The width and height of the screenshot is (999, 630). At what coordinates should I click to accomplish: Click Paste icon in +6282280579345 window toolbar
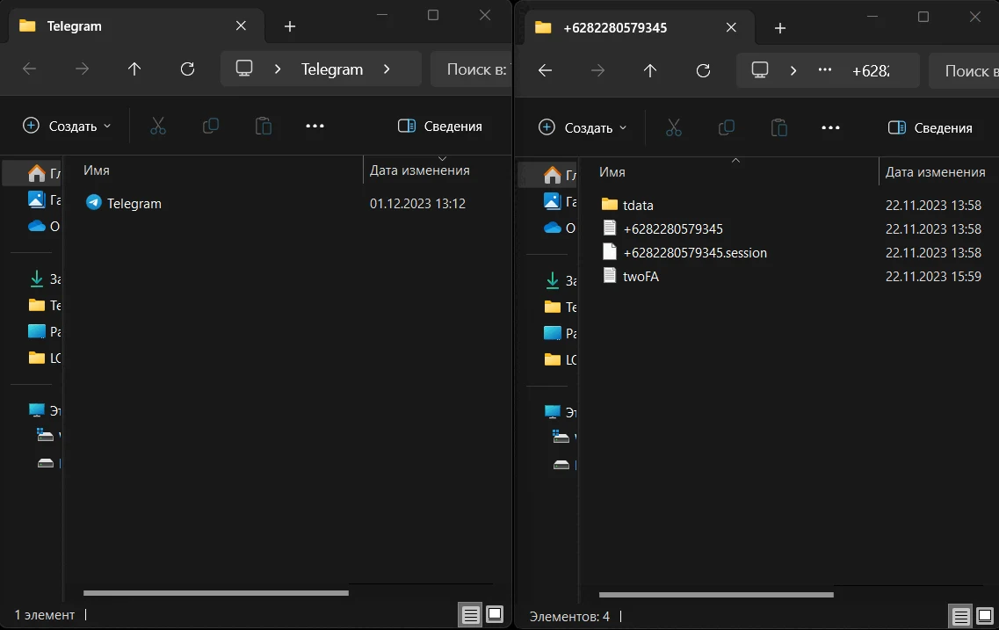[x=779, y=128]
